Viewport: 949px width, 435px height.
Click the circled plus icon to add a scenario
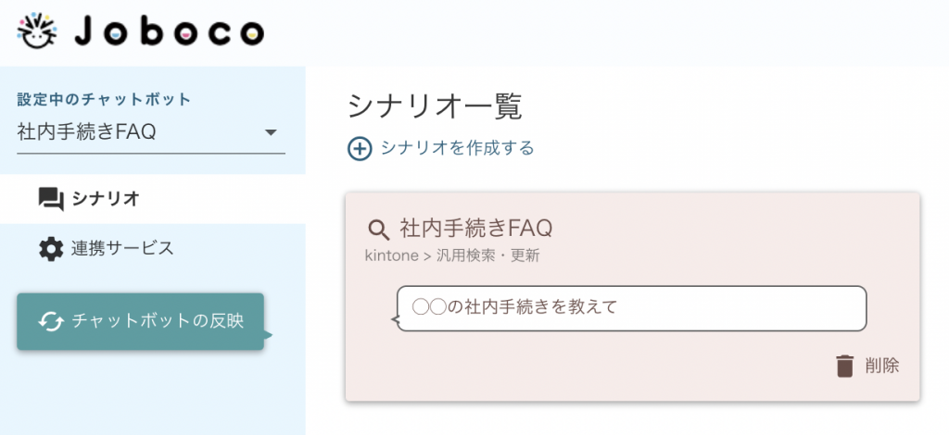360,149
